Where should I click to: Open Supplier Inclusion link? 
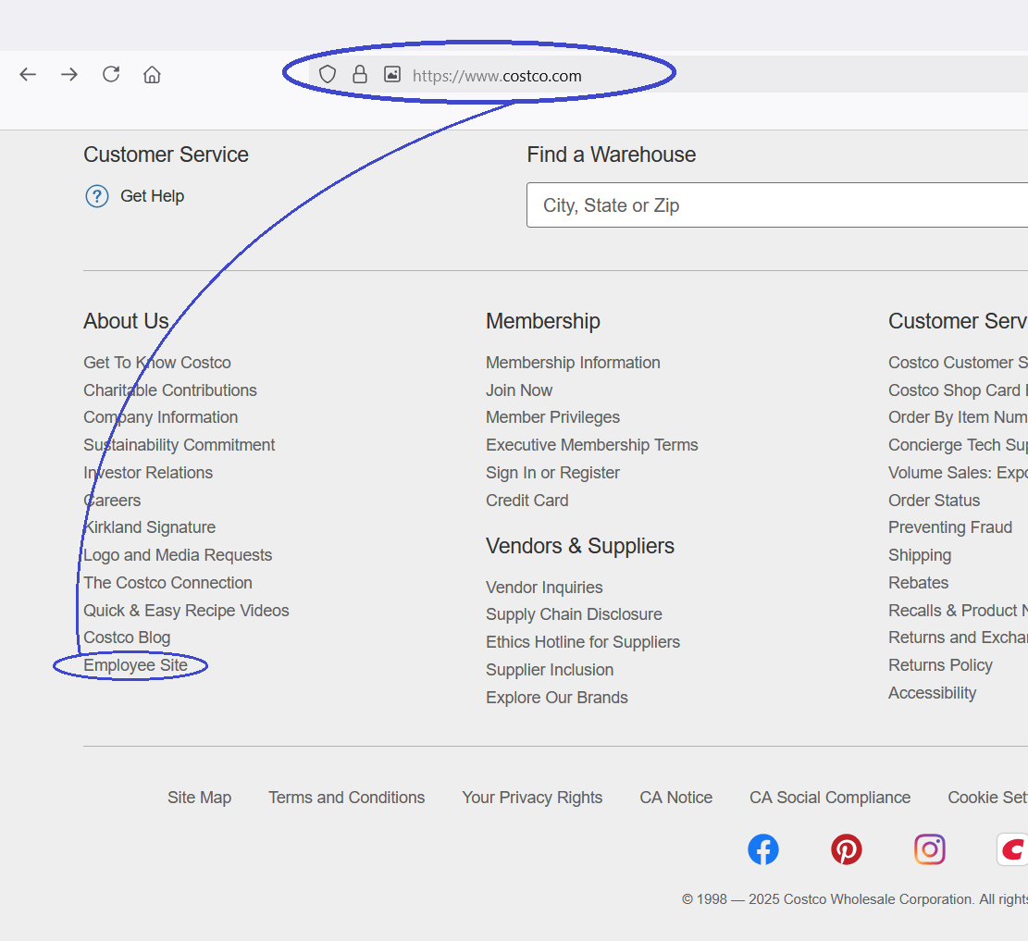(550, 670)
